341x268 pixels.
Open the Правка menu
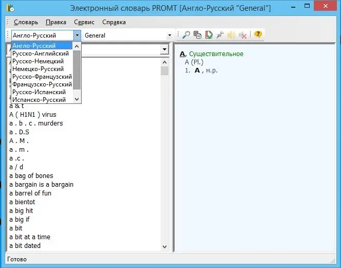click(x=56, y=22)
